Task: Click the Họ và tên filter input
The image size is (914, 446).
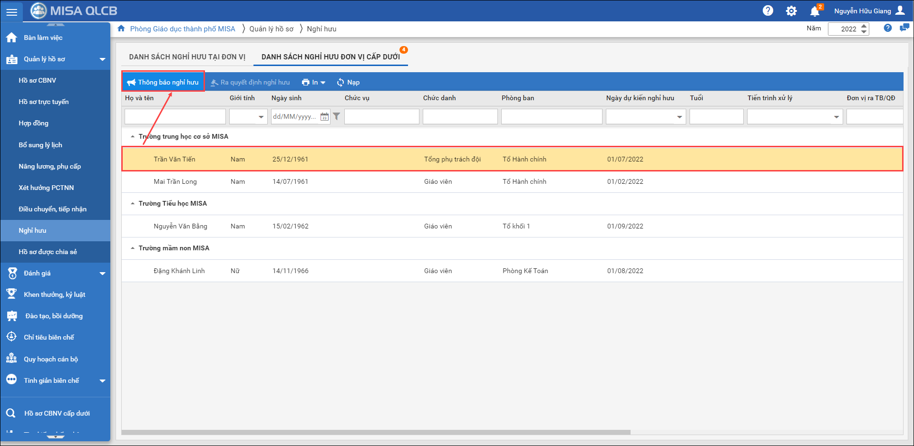Action: 175,116
